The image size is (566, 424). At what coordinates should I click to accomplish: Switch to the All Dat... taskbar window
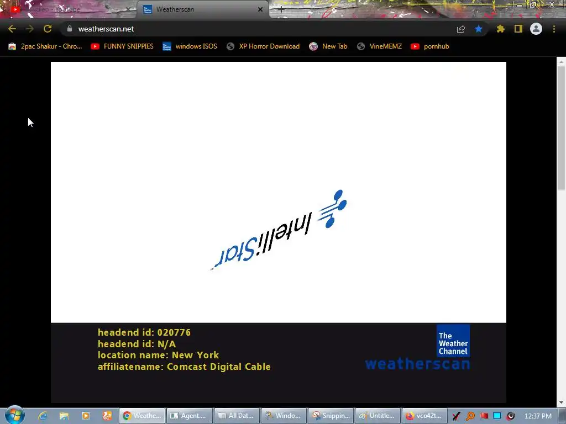coord(237,416)
